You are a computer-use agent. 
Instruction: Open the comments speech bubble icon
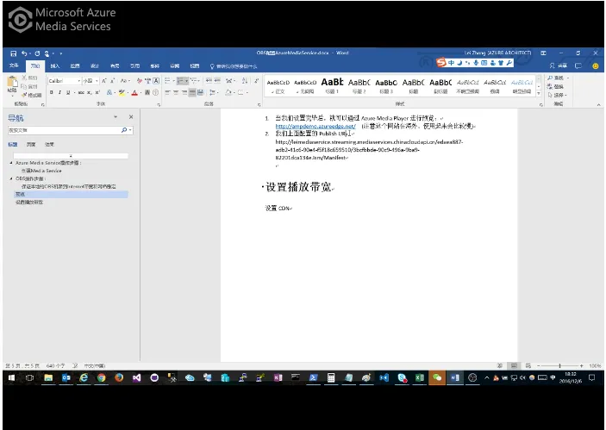coord(578,65)
